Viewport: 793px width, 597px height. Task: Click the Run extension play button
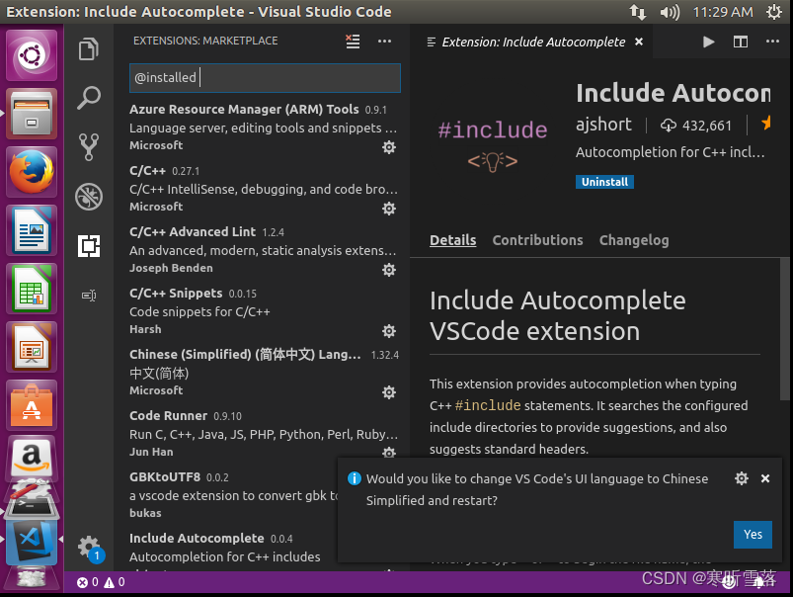point(708,42)
